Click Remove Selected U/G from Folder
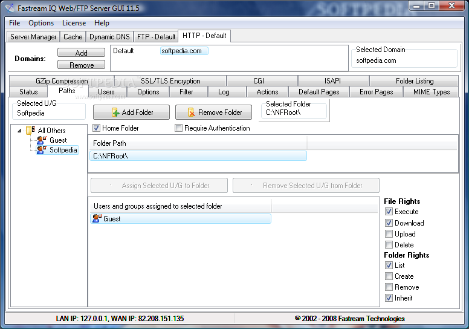 [x=306, y=185]
